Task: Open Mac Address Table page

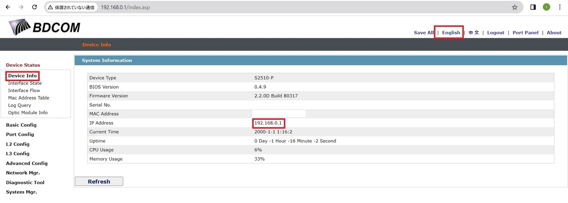Action: 28,98
